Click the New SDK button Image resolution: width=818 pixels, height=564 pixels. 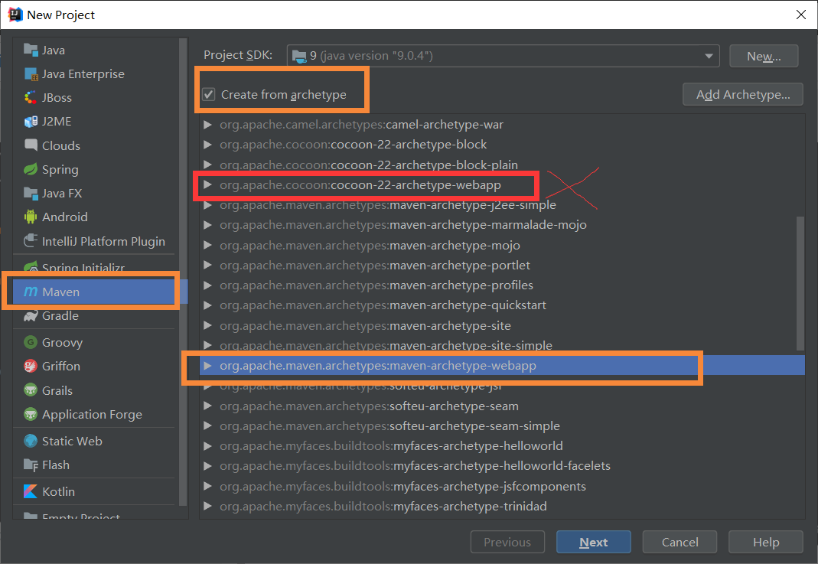(764, 56)
